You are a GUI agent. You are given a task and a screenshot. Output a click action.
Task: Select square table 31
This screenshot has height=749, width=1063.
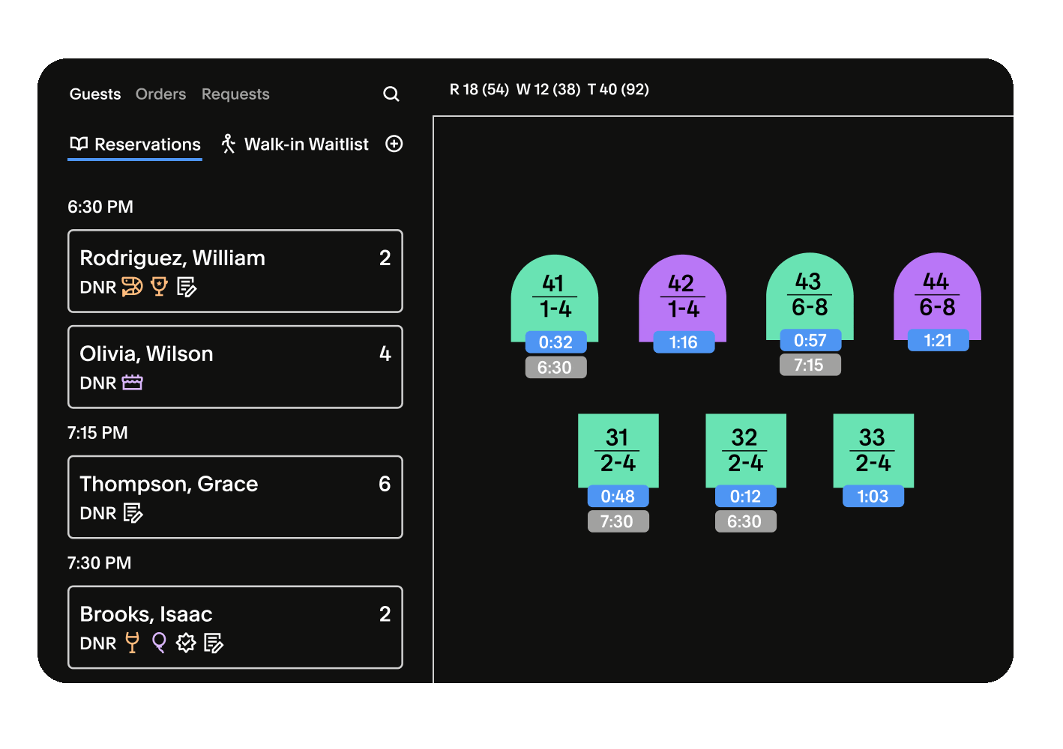pos(618,450)
